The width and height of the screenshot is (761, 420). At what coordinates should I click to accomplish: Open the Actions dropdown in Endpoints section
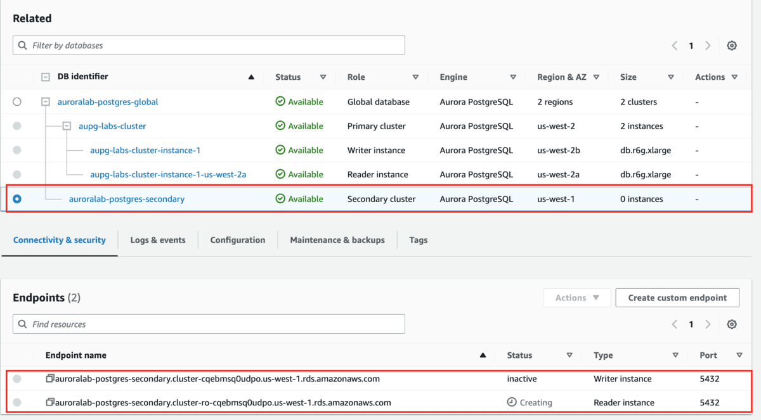(x=576, y=297)
